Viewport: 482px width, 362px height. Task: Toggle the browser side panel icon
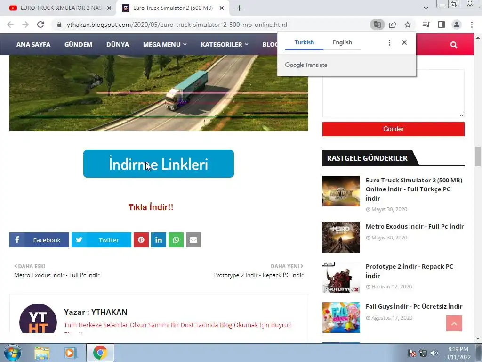pyautogui.click(x=442, y=25)
